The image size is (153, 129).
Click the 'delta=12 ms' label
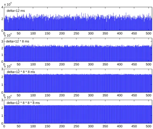pyautogui.click(x=16, y=11)
